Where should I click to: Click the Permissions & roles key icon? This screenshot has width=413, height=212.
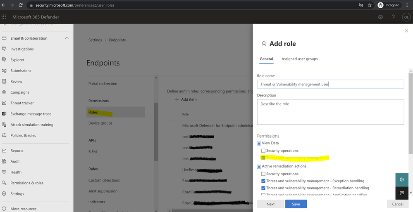point(4,183)
